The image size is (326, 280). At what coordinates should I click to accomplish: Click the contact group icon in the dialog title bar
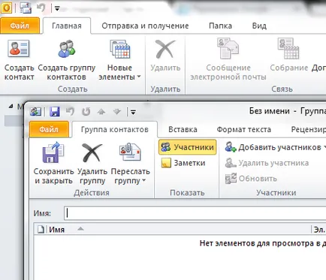click(35, 111)
